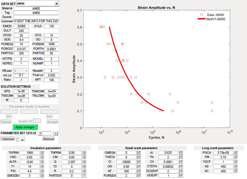Uncheck the TKPRM checkbox
The height and width of the screenshot is (179, 247).
click(42, 152)
